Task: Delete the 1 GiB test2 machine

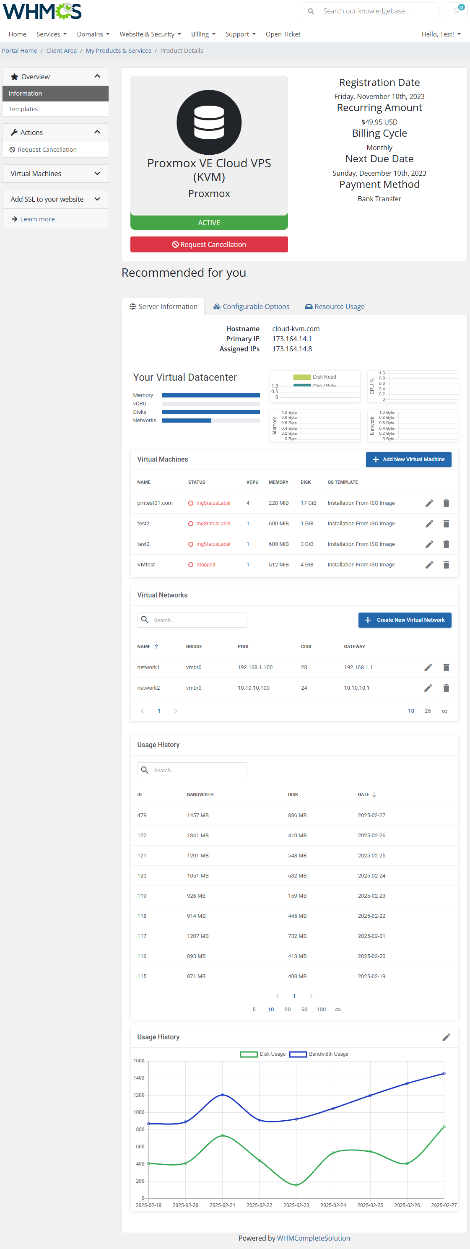Action: point(446,524)
